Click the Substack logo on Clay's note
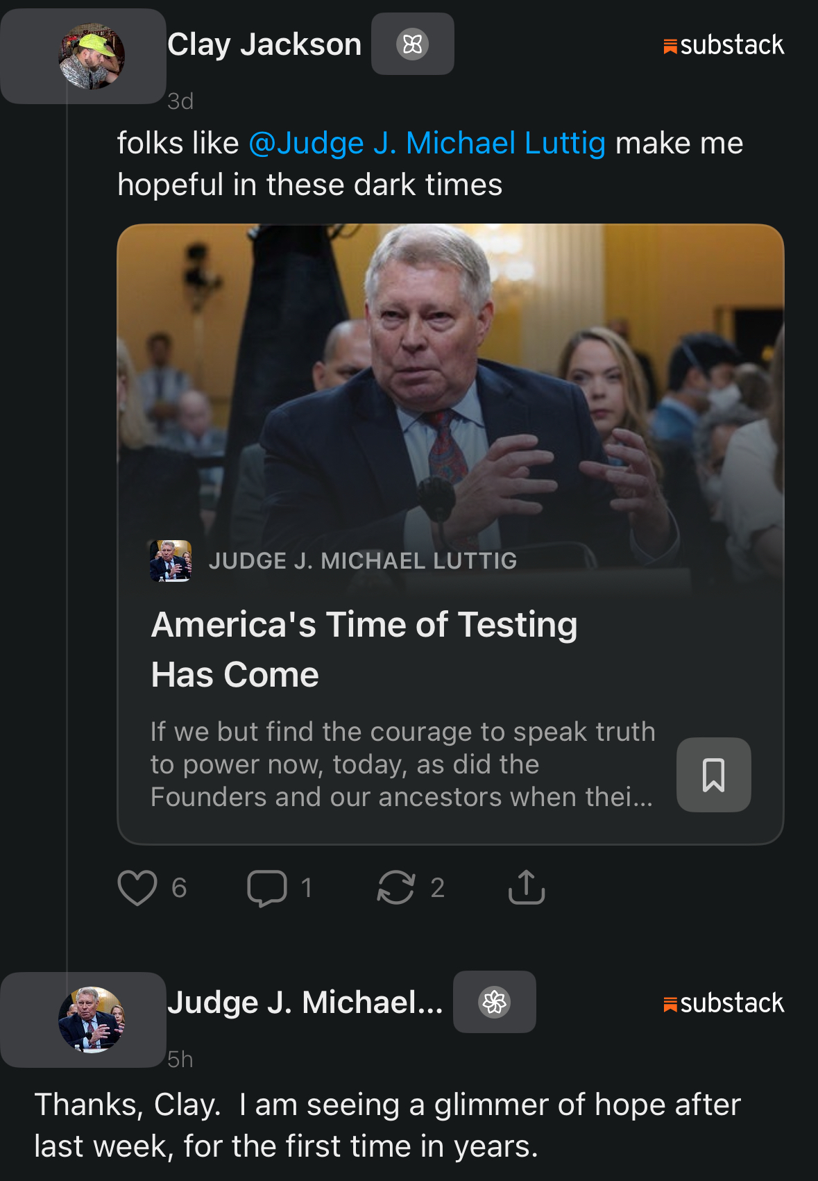The image size is (818, 1181). click(724, 45)
